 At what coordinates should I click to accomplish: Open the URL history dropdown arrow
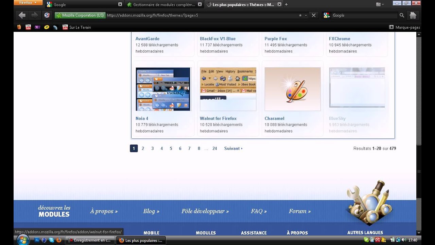(306, 15)
